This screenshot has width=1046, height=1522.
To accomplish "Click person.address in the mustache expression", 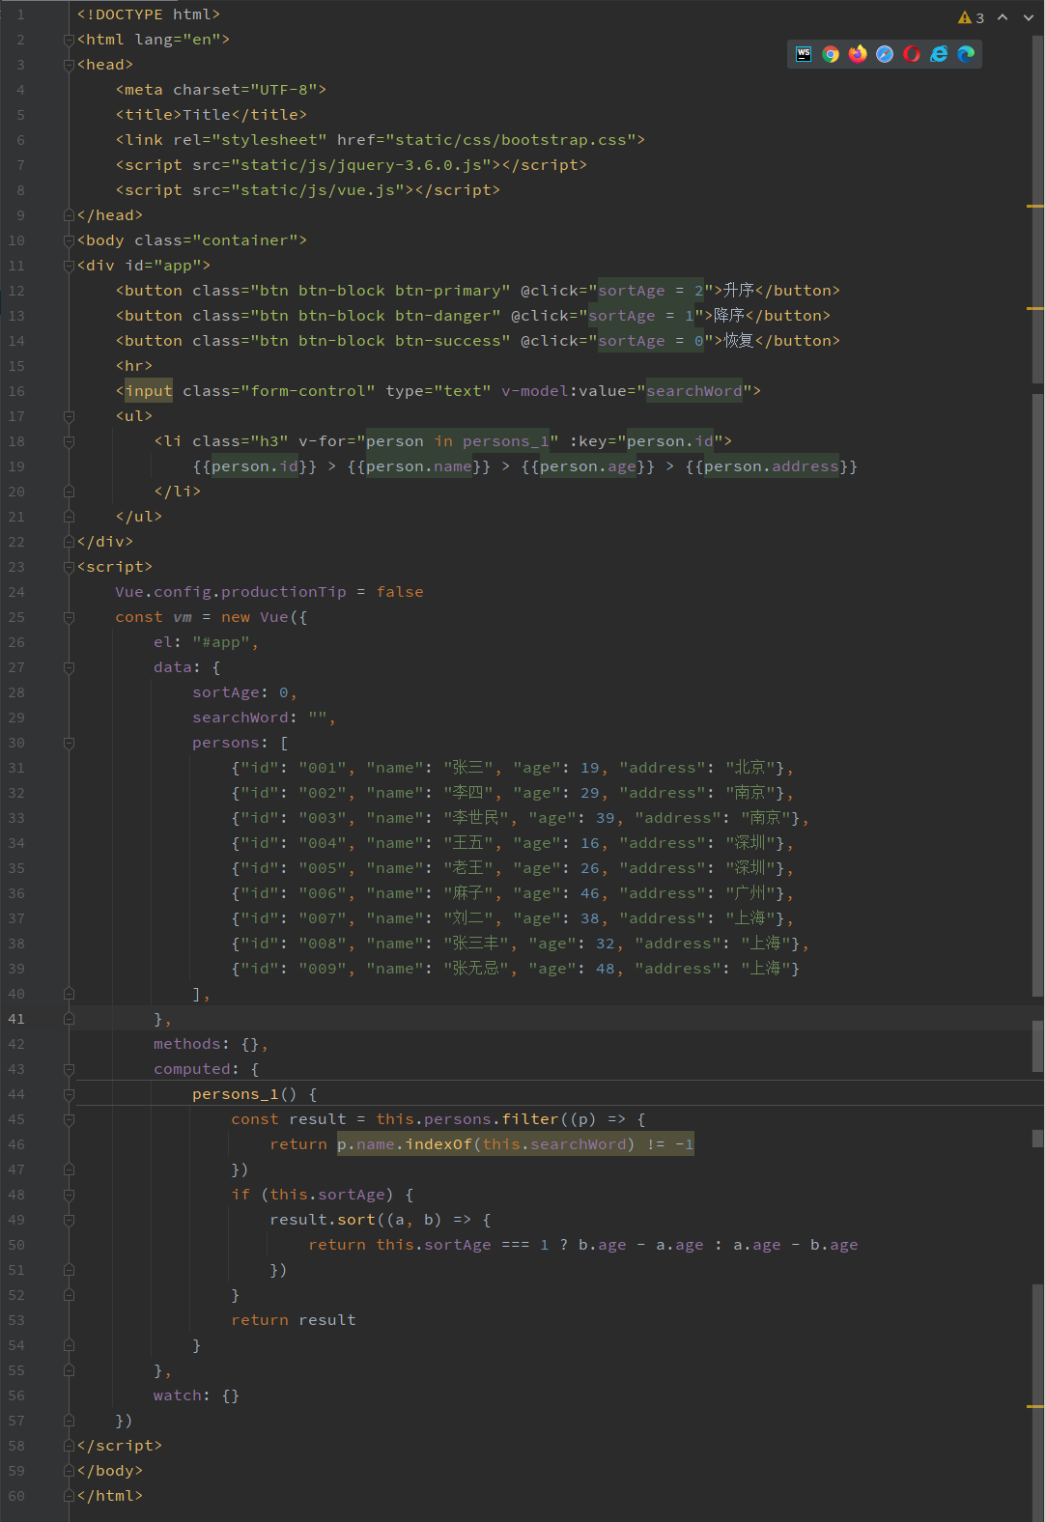I will [772, 466].
